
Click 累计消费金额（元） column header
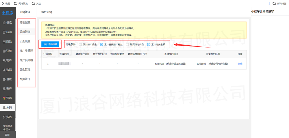(x=137, y=54)
